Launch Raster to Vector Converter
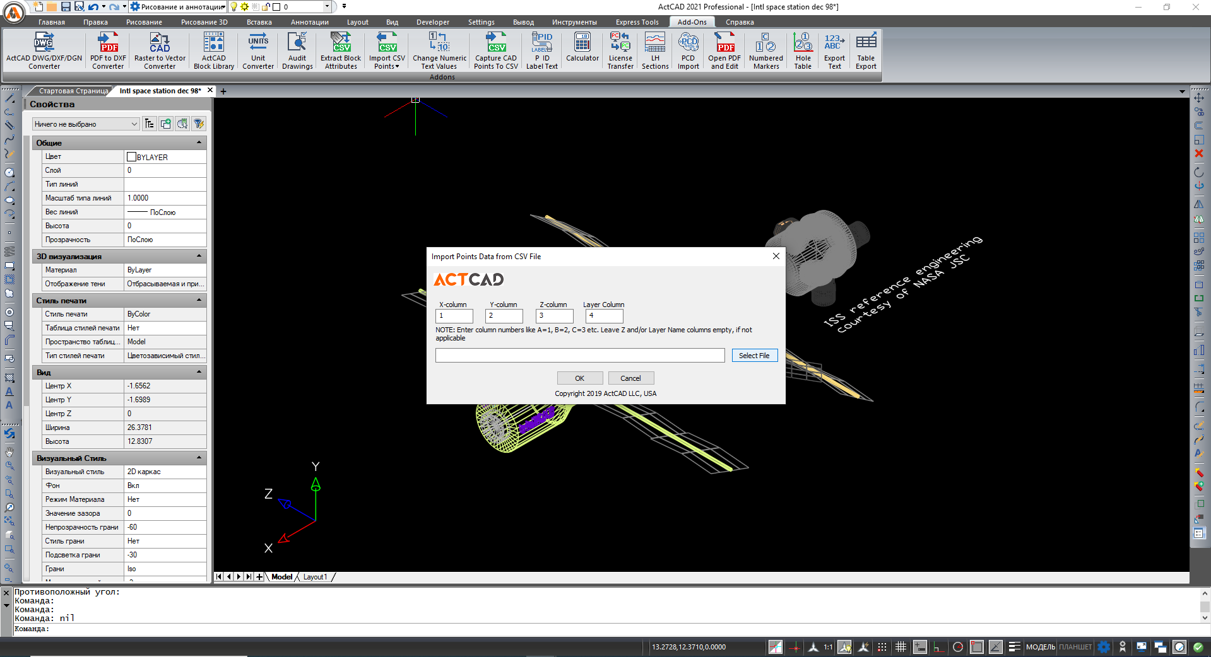The width and height of the screenshot is (1211, 657). pos(160,50)
